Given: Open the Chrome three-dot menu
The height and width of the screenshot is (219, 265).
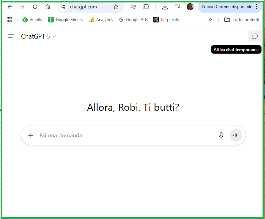Looking at the screenshot, I should point(259,7).
